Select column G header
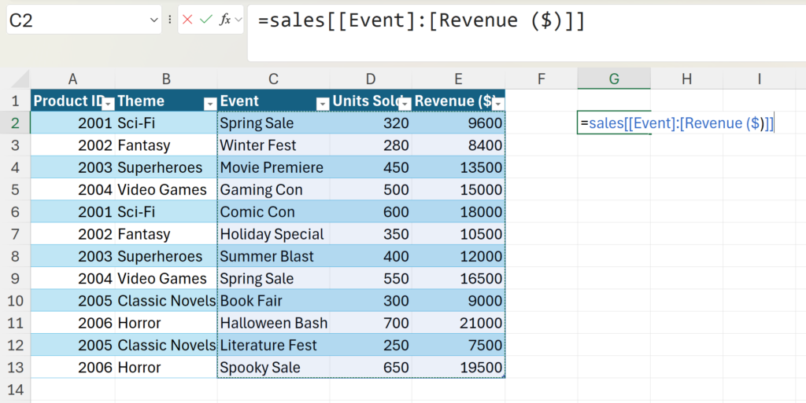806x403 pixels. (613, 79)
